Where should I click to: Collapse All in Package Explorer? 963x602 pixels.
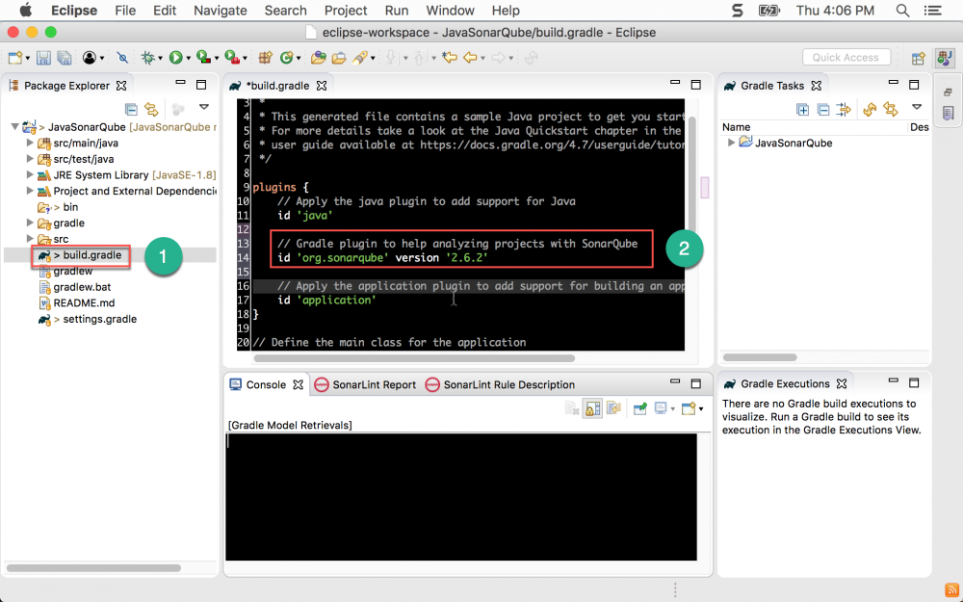(131, 110)
